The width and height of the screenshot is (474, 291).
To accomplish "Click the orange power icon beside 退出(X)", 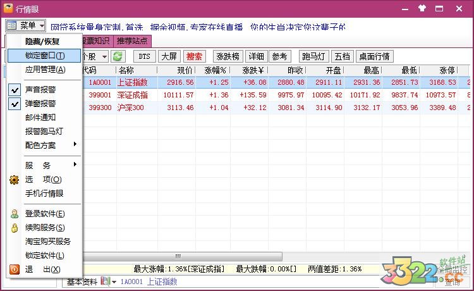I will click(14, 269).
